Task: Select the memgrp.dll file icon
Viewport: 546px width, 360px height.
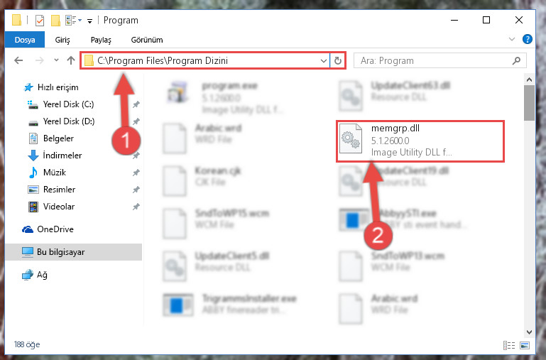Action: click(x=351, y=138)
